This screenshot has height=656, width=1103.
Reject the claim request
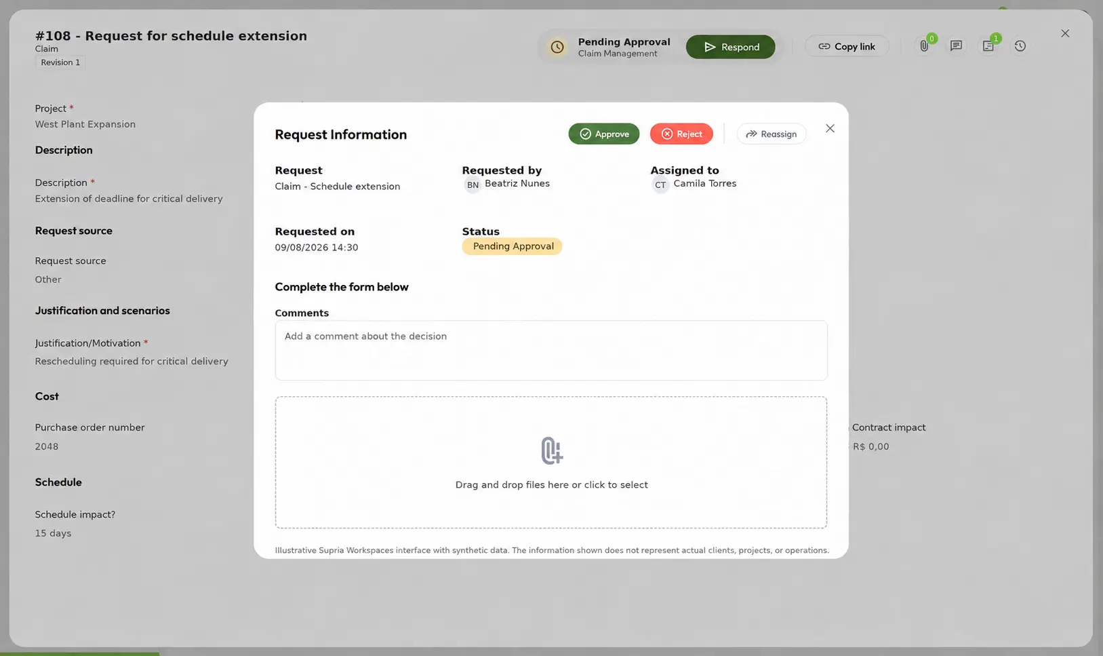[x=681, y=134]
